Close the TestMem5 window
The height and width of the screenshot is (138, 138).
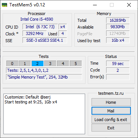pos(129,5)
